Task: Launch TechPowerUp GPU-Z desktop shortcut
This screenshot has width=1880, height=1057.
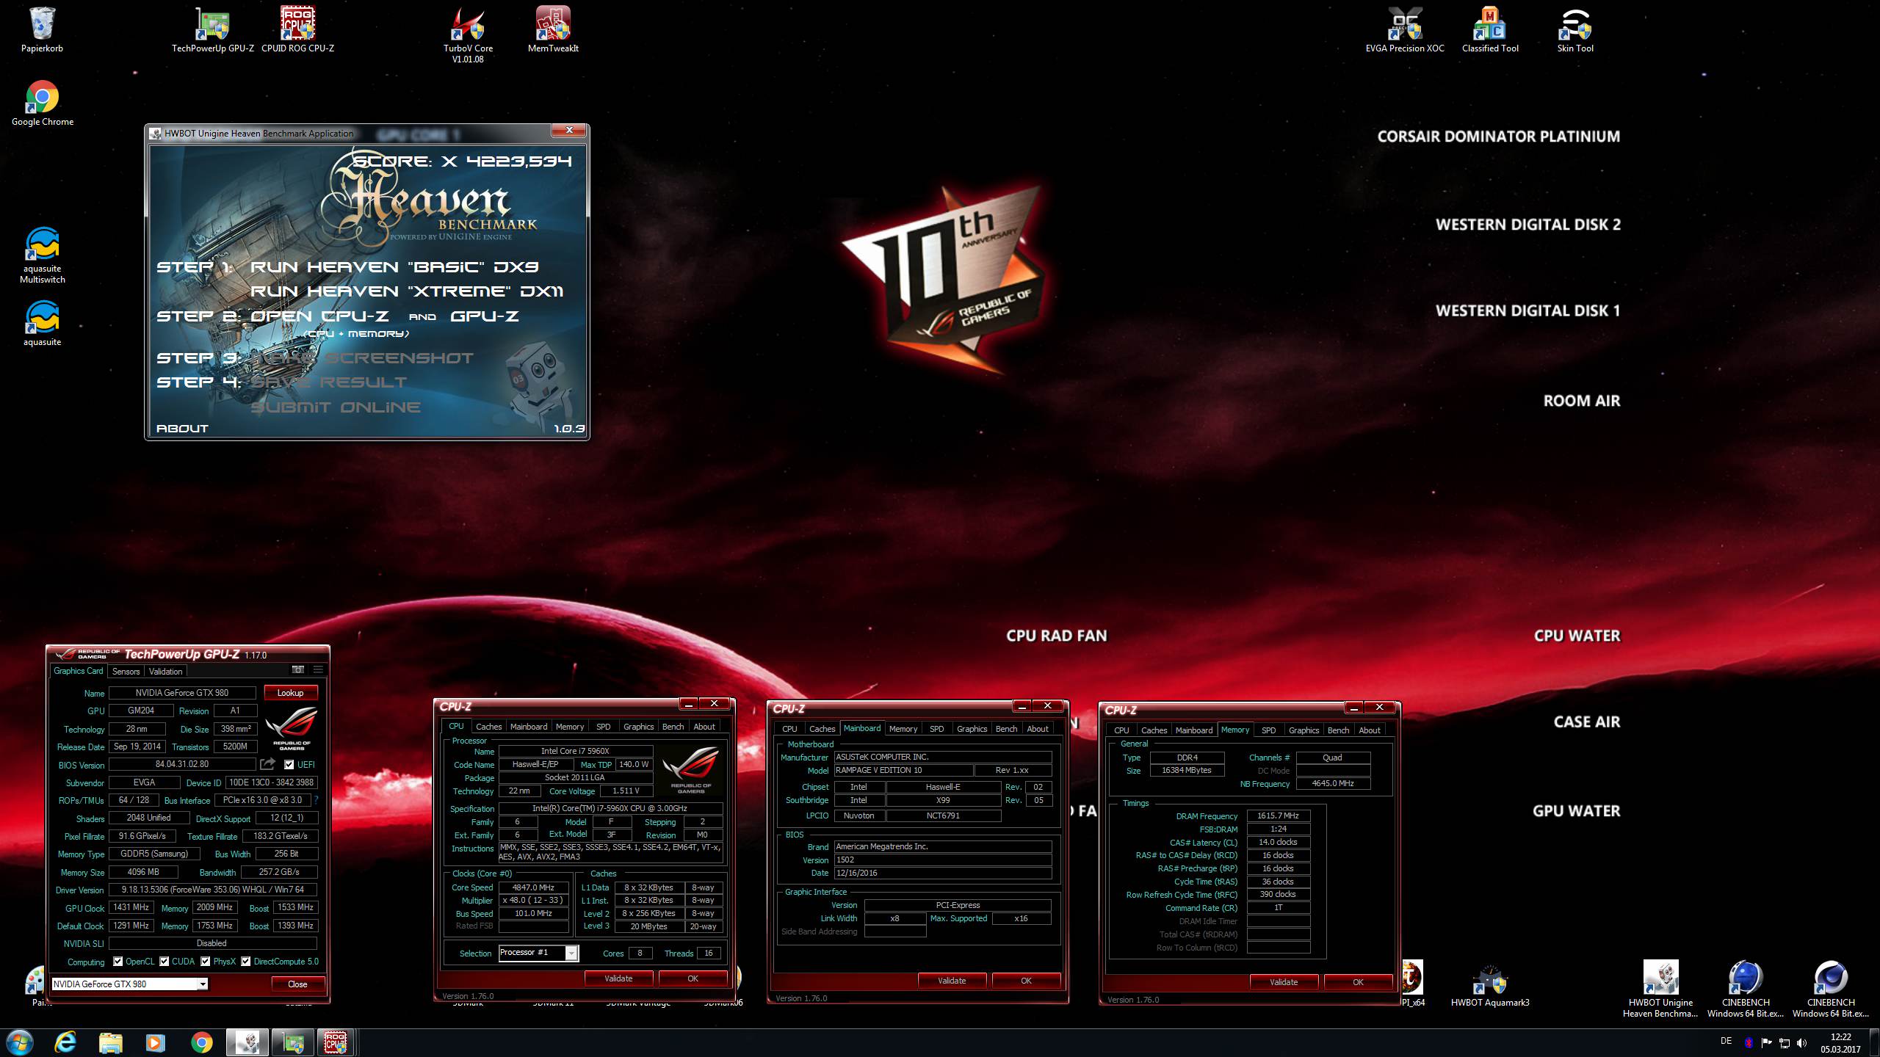Action: click(x=213, y=29)
